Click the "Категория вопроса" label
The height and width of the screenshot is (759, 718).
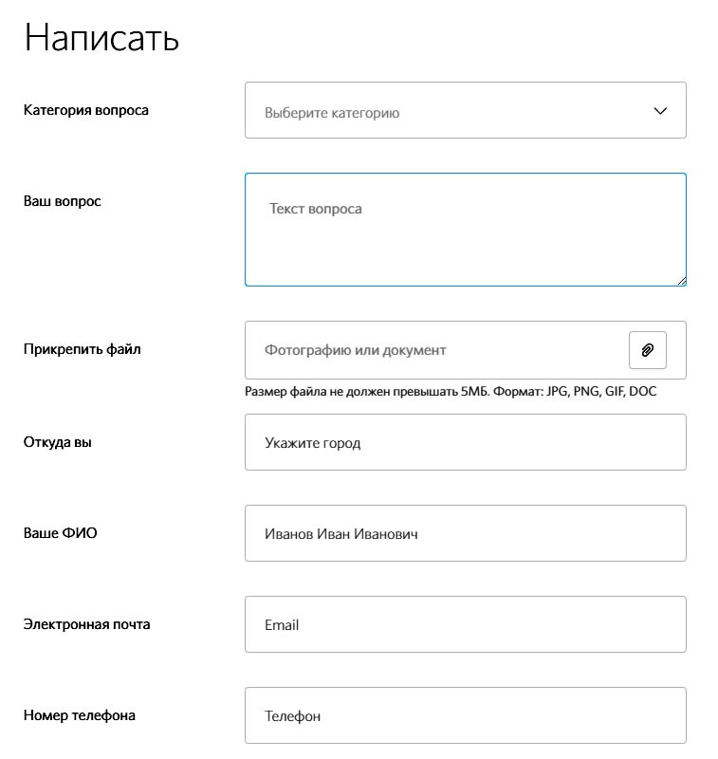86,110
